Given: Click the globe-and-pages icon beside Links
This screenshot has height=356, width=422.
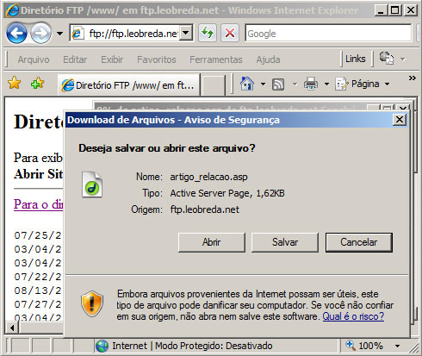Looking at the screenshot, I should (387, 58).
